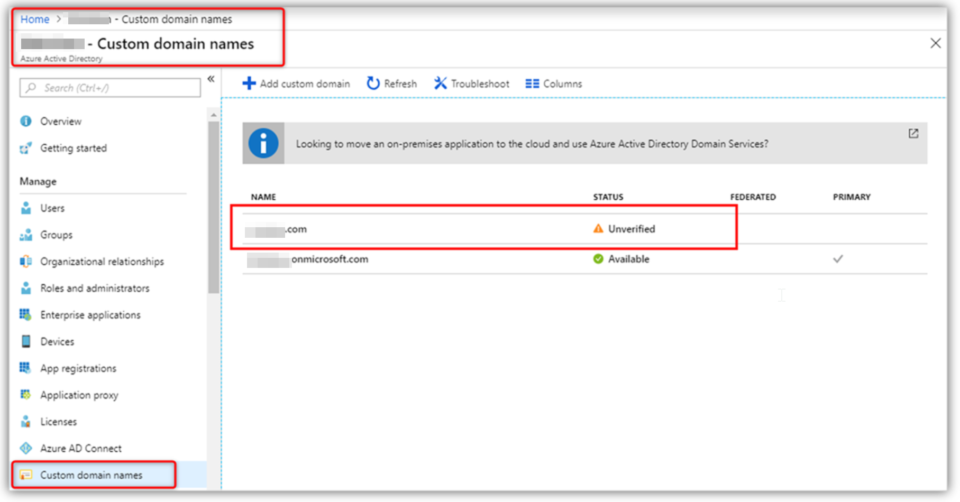Viewport: 960px width, 502px height.
Task: Click the Refresh button label
Action: coord(400,83)
